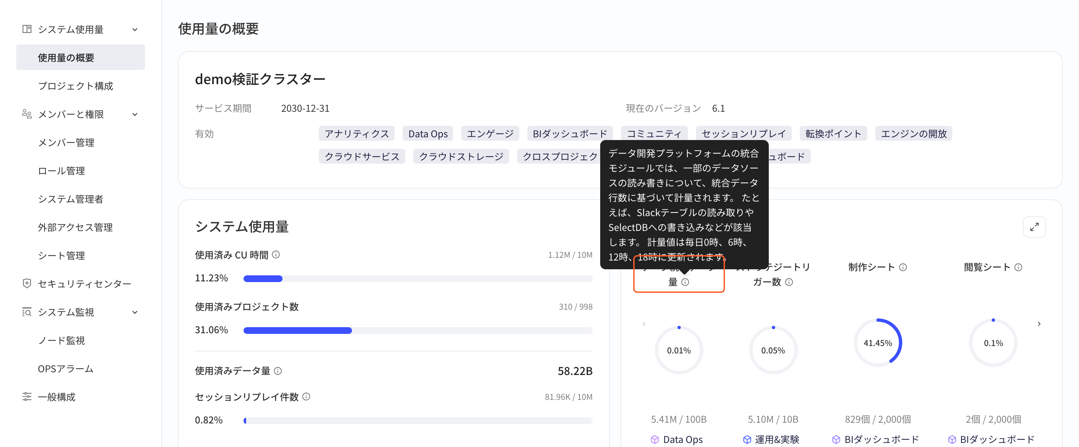This screenshot has height=447, width=1079.
Task: Open システム管理者 in the sidebar
Action: pyautogui.click(x=71, y=199)
